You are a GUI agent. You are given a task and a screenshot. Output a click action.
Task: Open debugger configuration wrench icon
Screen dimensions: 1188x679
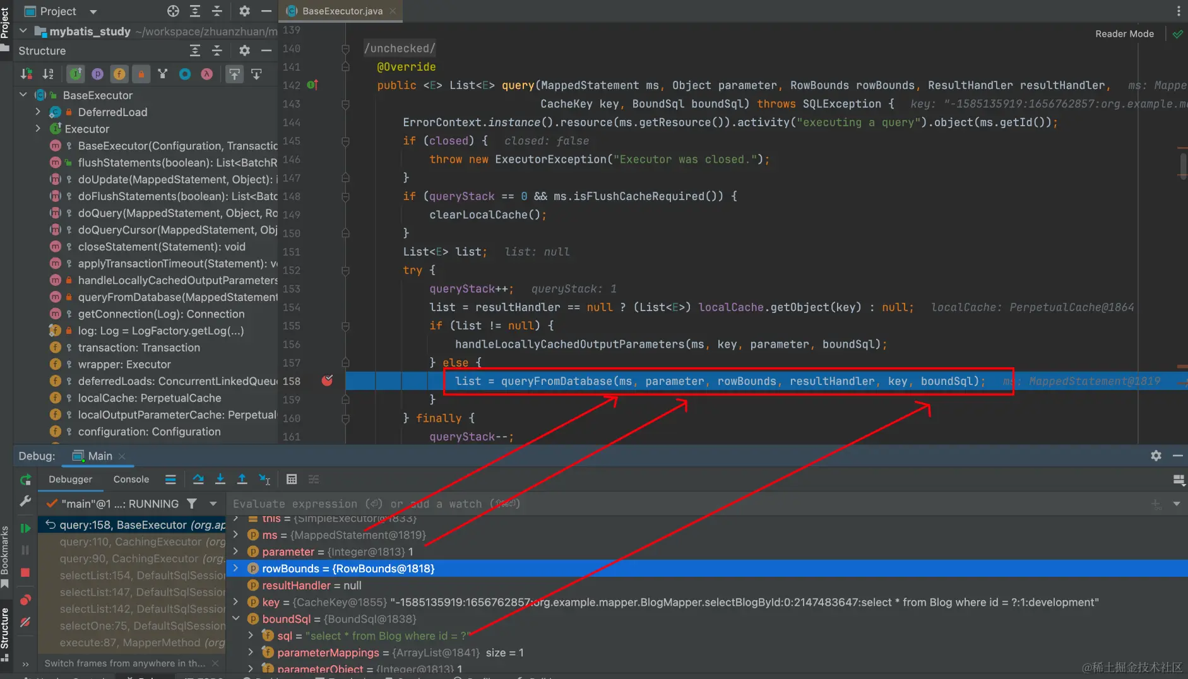pos(25,501)
